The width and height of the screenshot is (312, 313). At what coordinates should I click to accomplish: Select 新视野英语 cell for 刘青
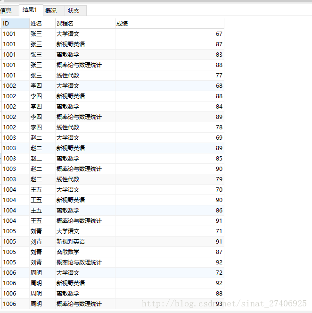tap(85, 242)
